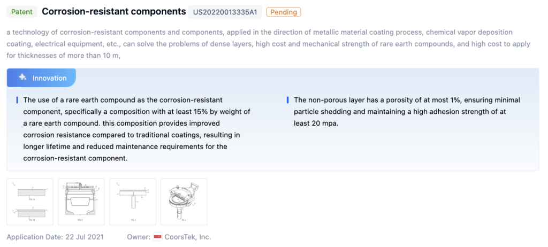This screenshot has width=548, height=247.
Task: Open the FIG 1A/1B cross-section thumbnail
Action: [30, 202]
